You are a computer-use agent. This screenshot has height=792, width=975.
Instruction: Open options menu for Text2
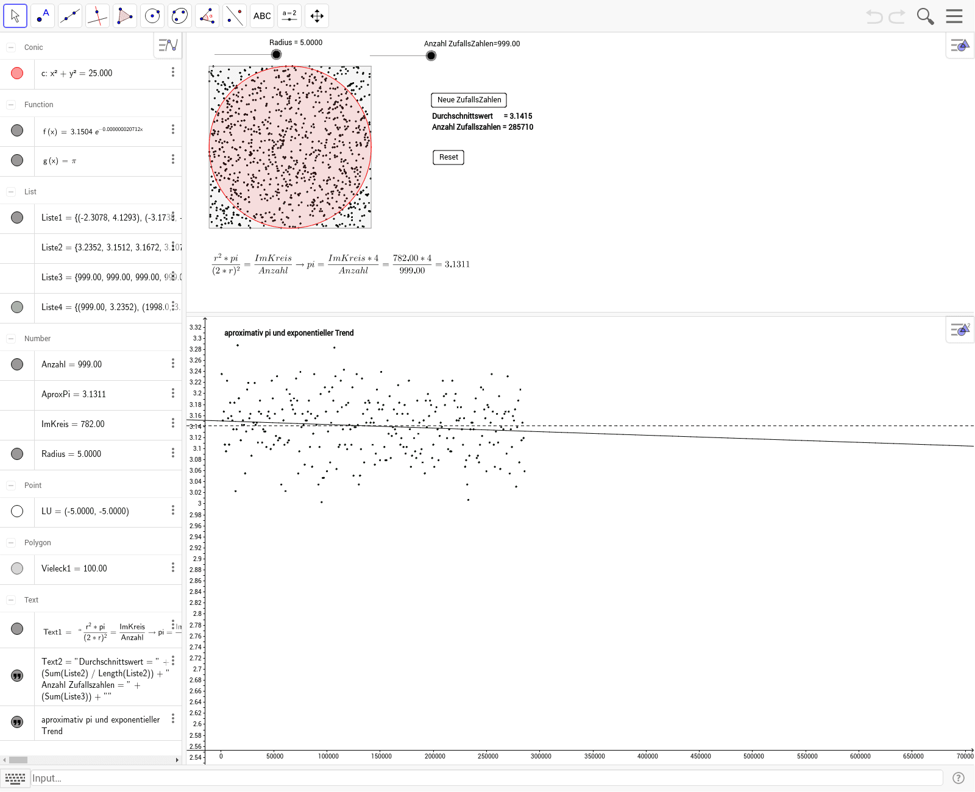coord(173,660)
